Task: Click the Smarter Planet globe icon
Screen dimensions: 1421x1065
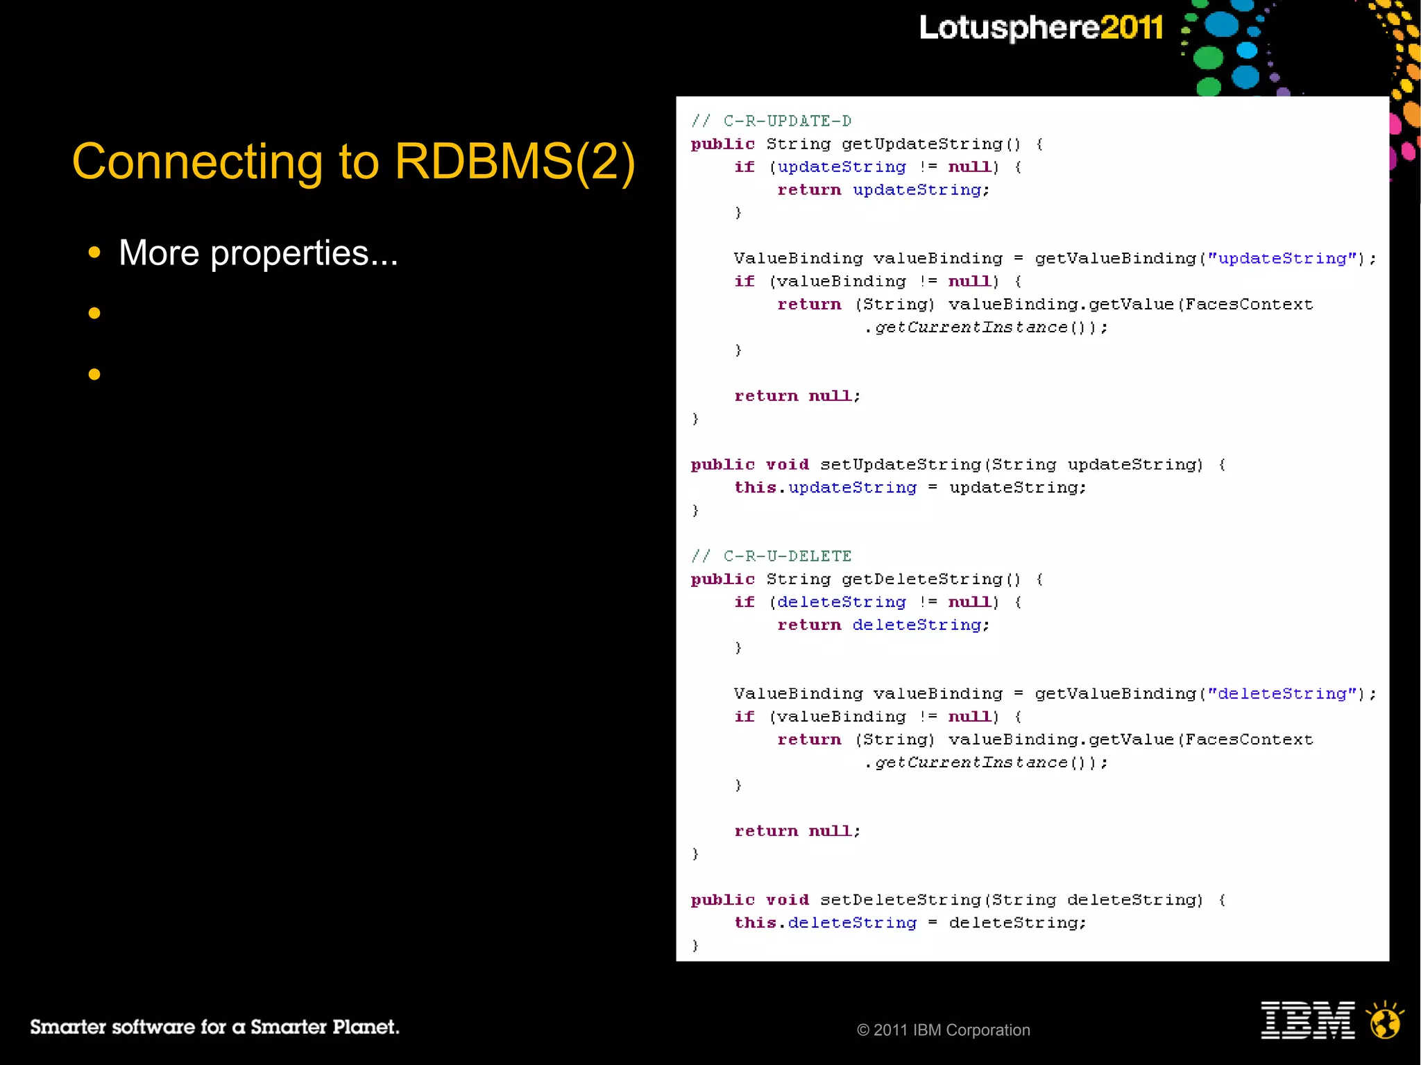Action: point(1385,1020)
